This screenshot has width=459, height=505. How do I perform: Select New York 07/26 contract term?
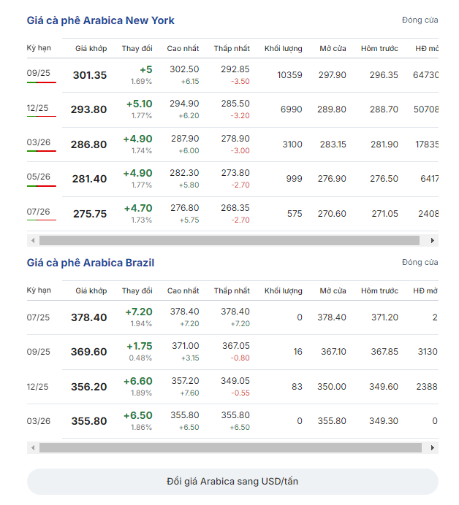pyautogui.click(x=39, y=212)
